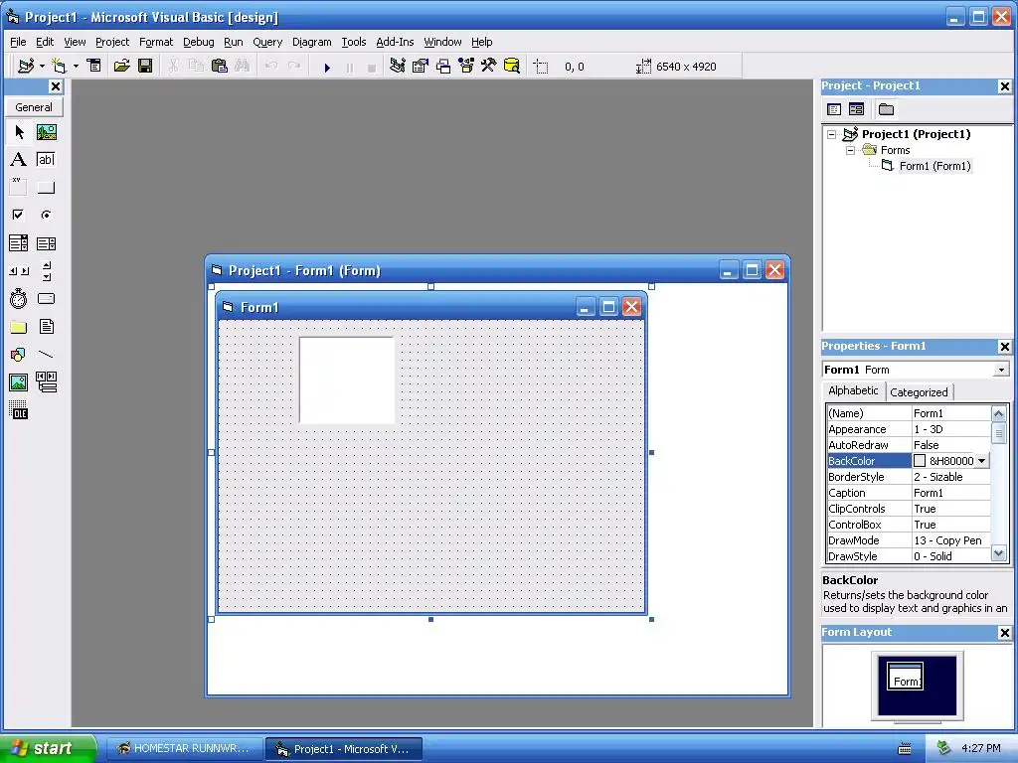Open the Toolbox from toolbar icon
Screen dimensions: 1018x763
pos(488,66)
